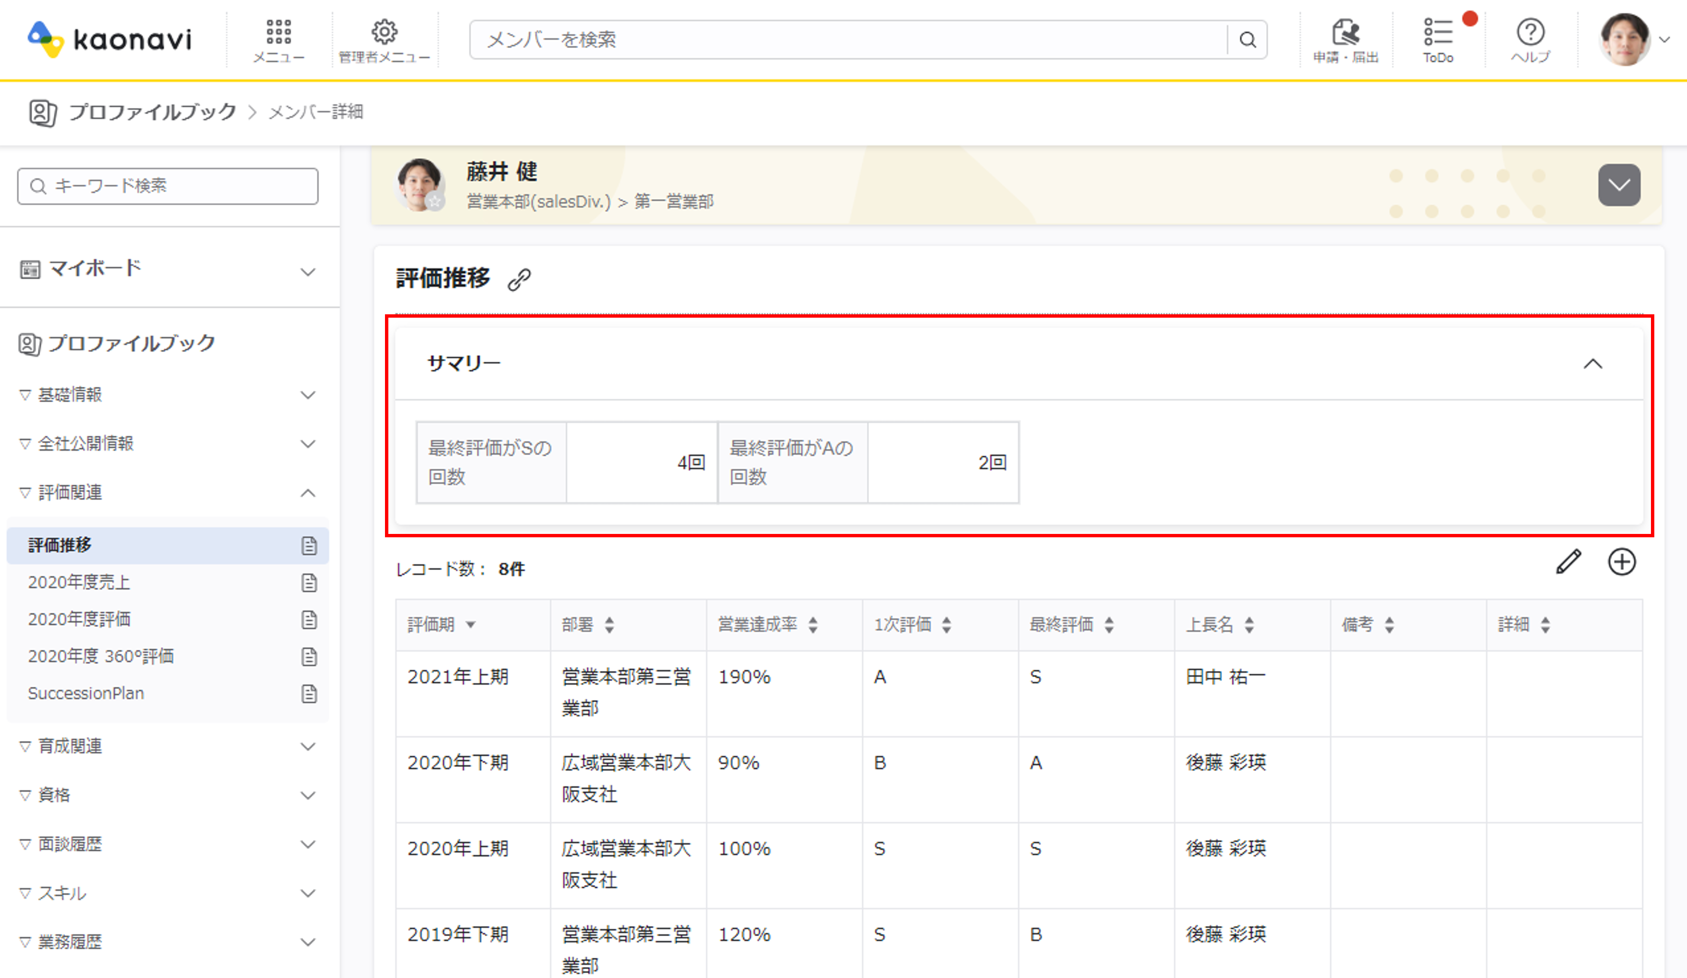The image size is (1687, 978).
Task: Sort table by 最終評価 column
Action: click(x=1109, y=625)
